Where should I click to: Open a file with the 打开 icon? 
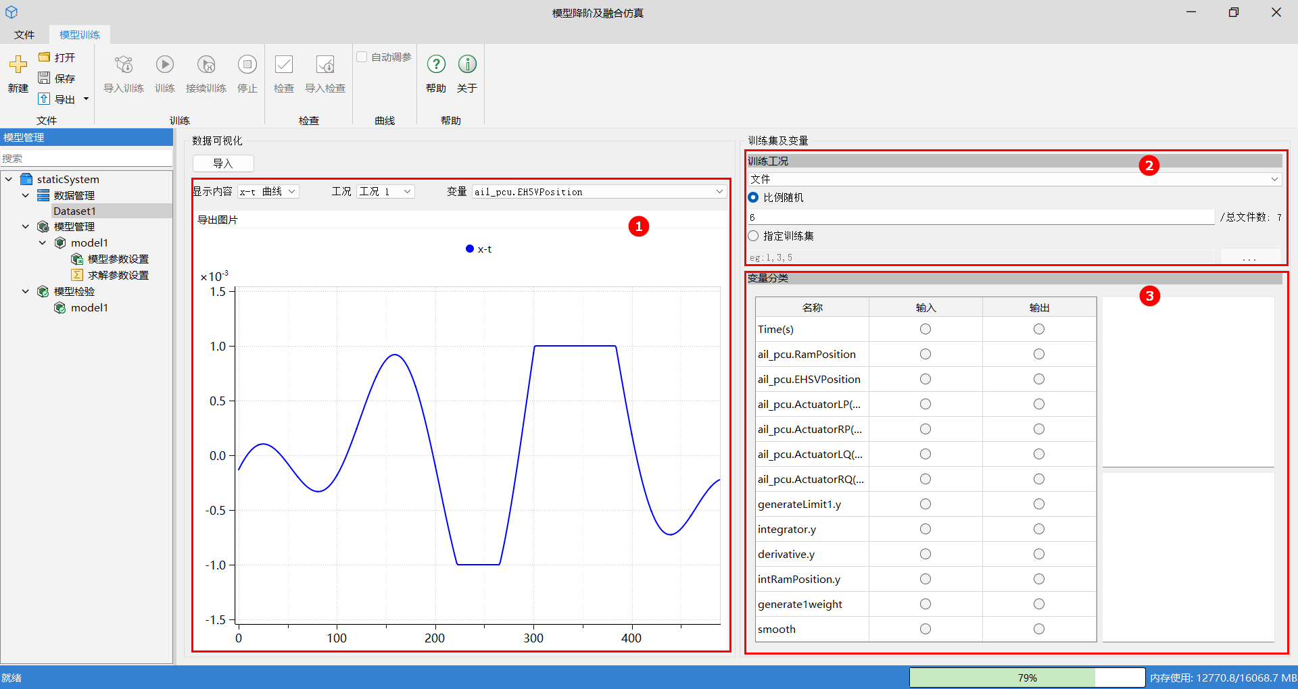(x=45, y=57)
